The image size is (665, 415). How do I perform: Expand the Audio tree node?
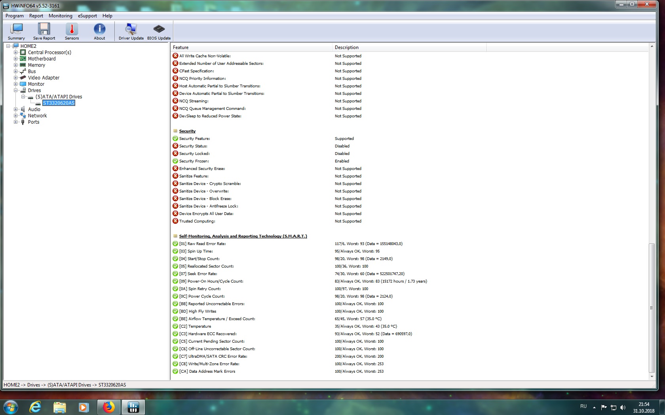pyautogui.click(x=15, y=109)
